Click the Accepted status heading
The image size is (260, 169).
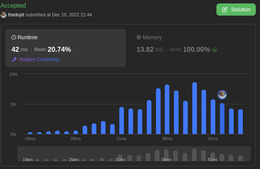pos(13,6)
